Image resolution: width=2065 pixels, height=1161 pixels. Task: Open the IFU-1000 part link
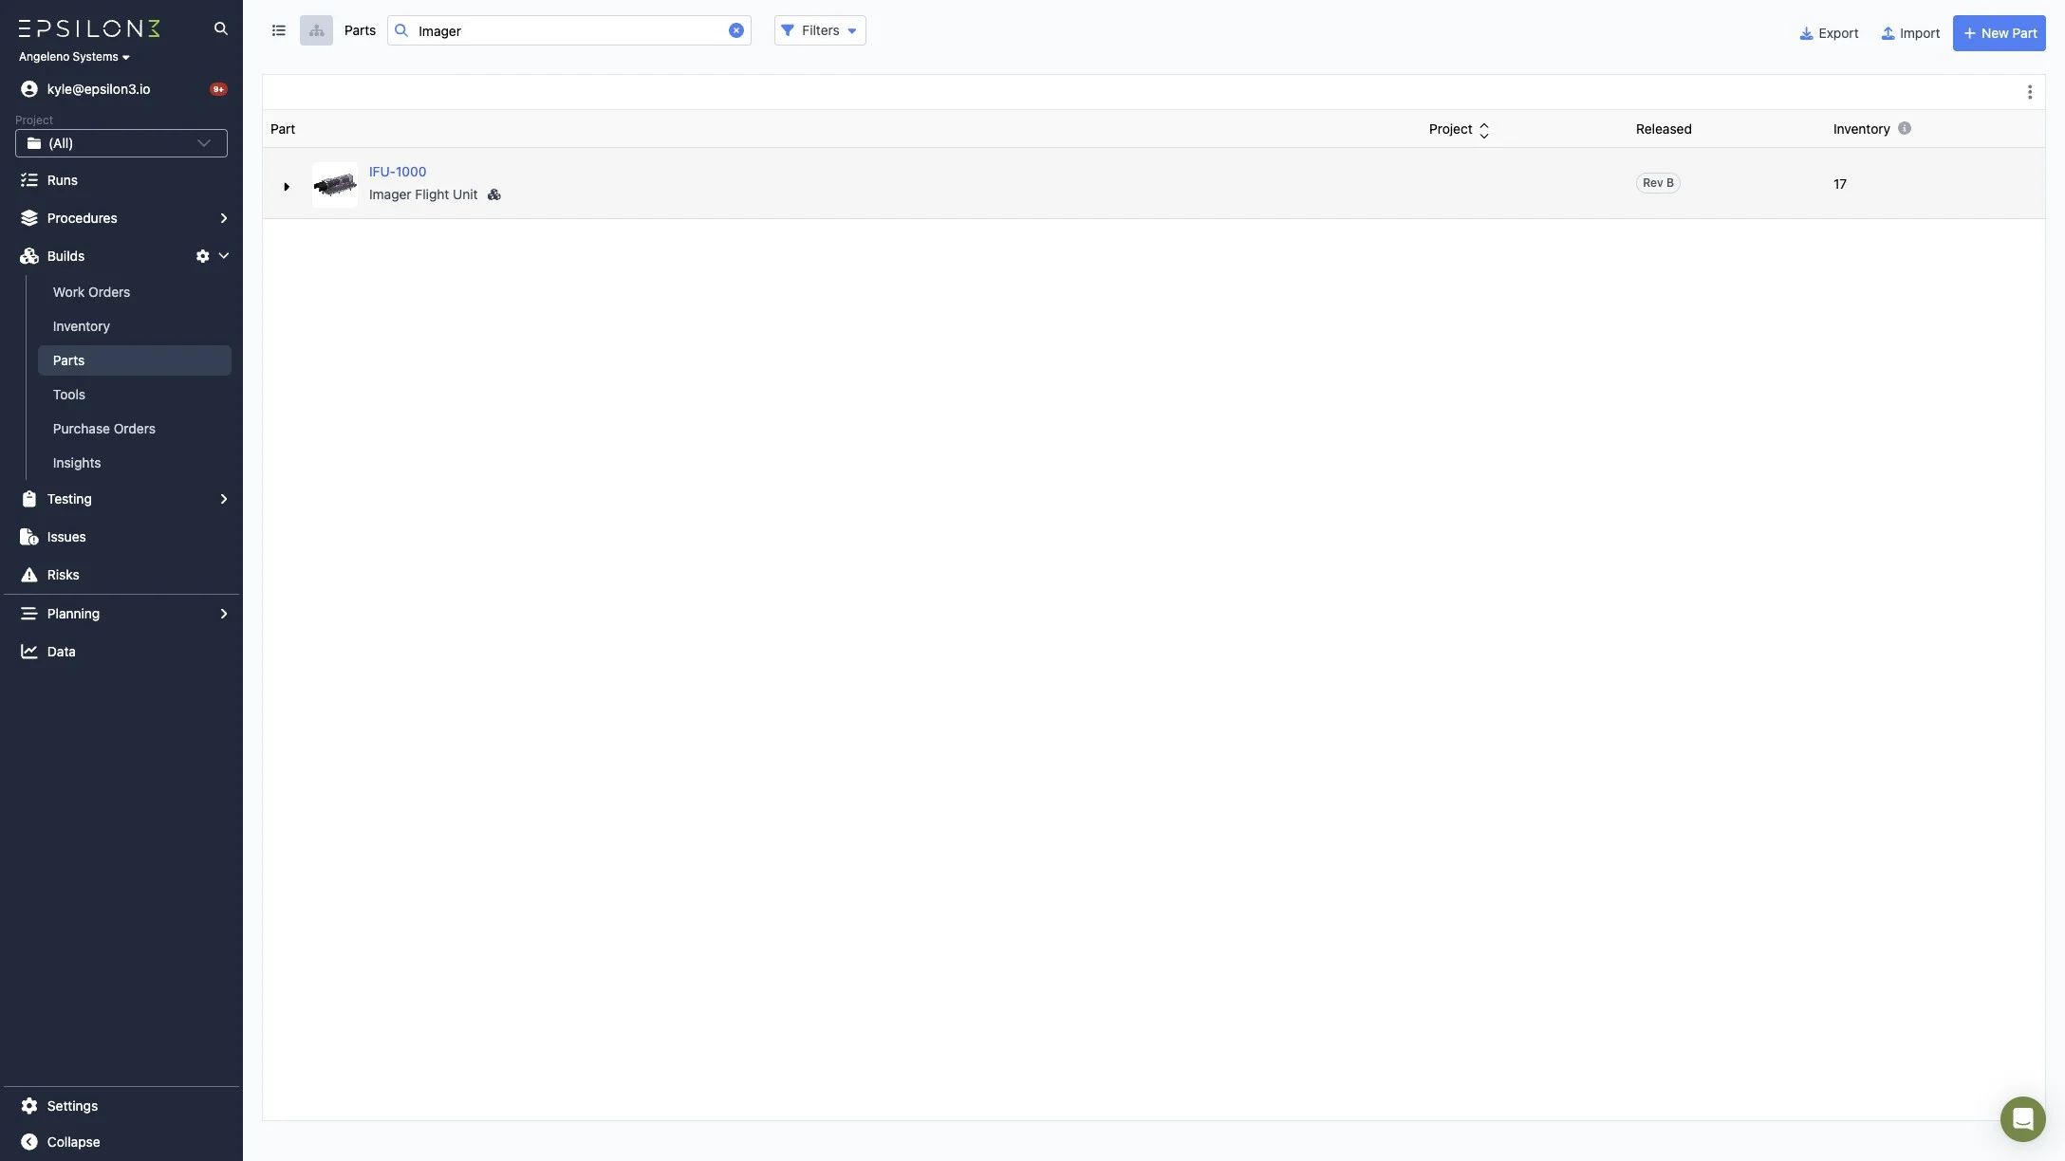398,172
